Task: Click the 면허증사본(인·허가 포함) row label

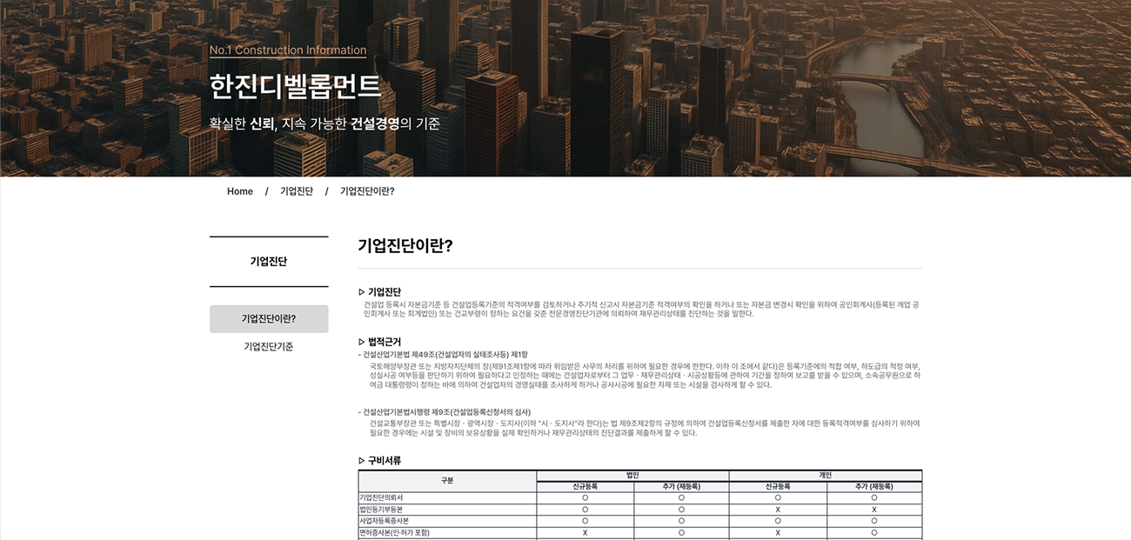Action: click(394, 532)
